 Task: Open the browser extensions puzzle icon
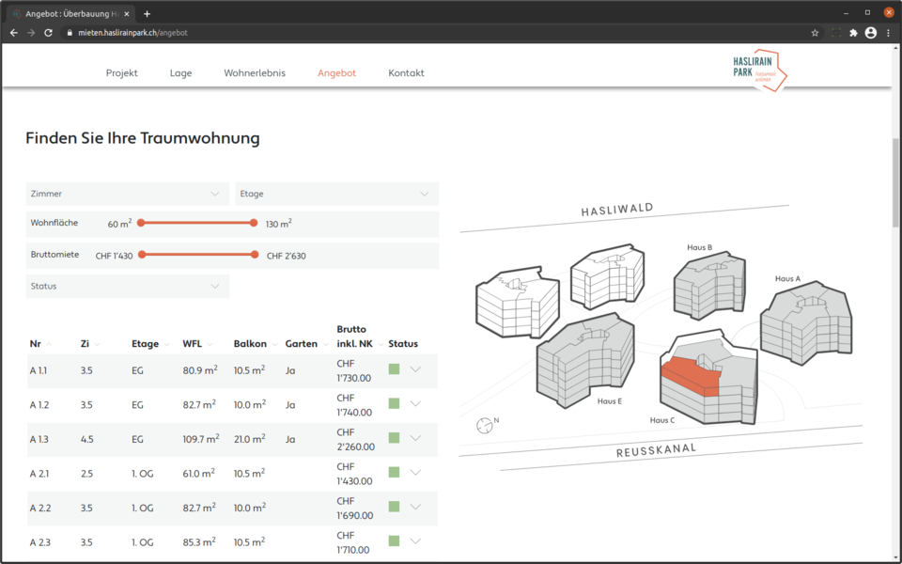click(854, 33)
